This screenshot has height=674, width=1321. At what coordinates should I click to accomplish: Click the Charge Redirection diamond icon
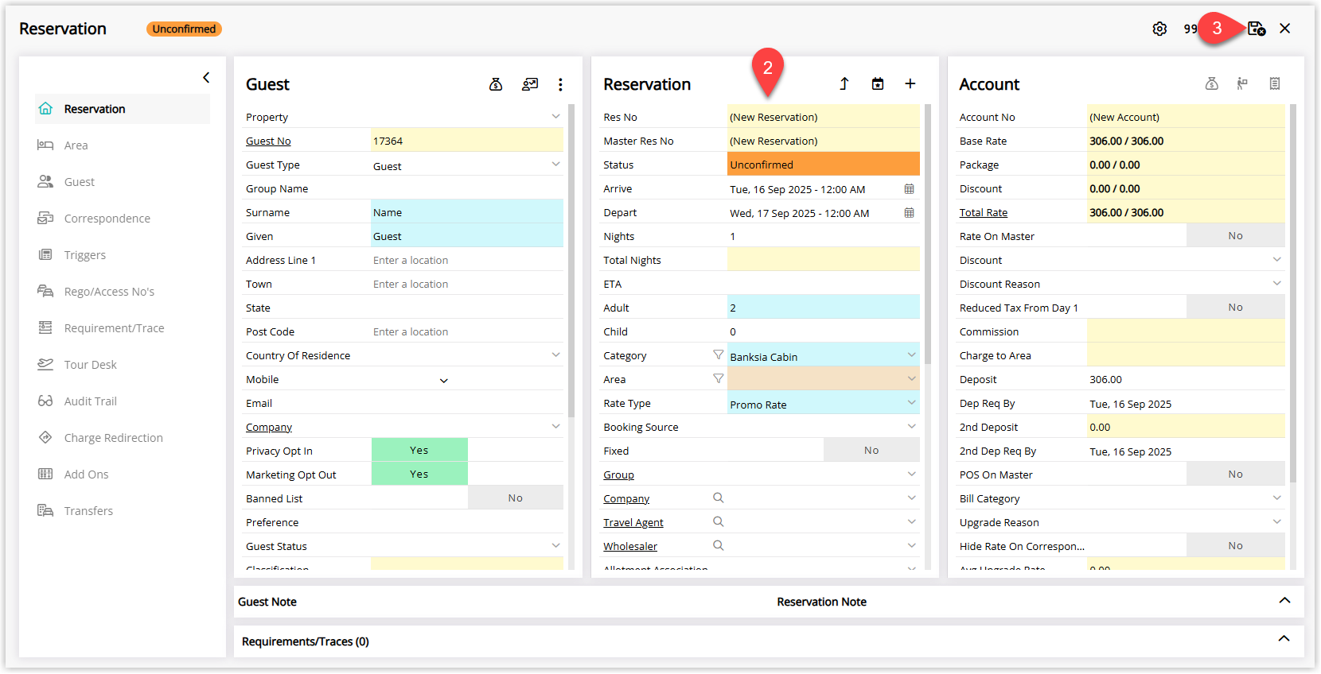pyautogui.click(x=45, y=438)
